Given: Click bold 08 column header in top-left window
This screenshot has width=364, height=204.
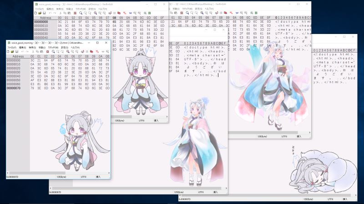Looking at the screenshot, I should click(114, 18).
